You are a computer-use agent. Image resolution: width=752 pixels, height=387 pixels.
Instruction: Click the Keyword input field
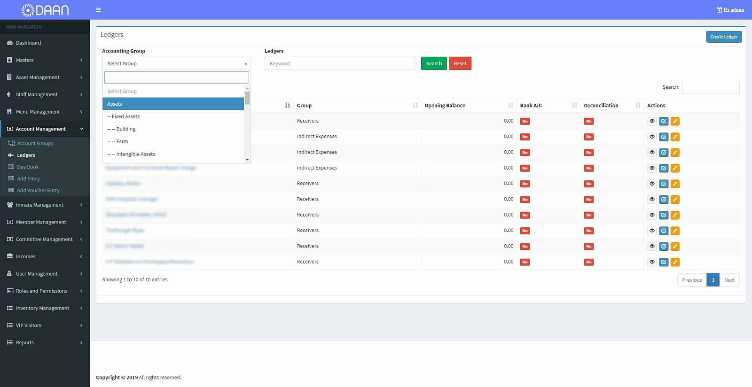(340, 63)
